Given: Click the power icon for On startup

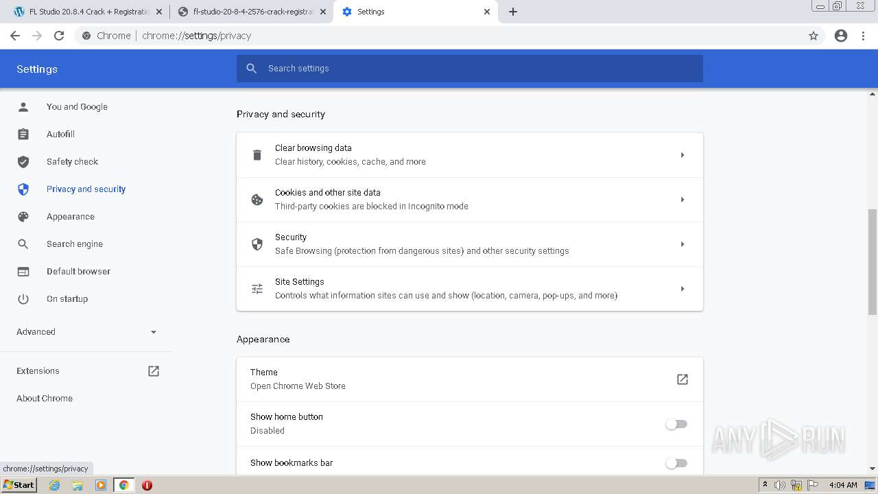Looking at the screenshot, I should click(x=23, y=299).
